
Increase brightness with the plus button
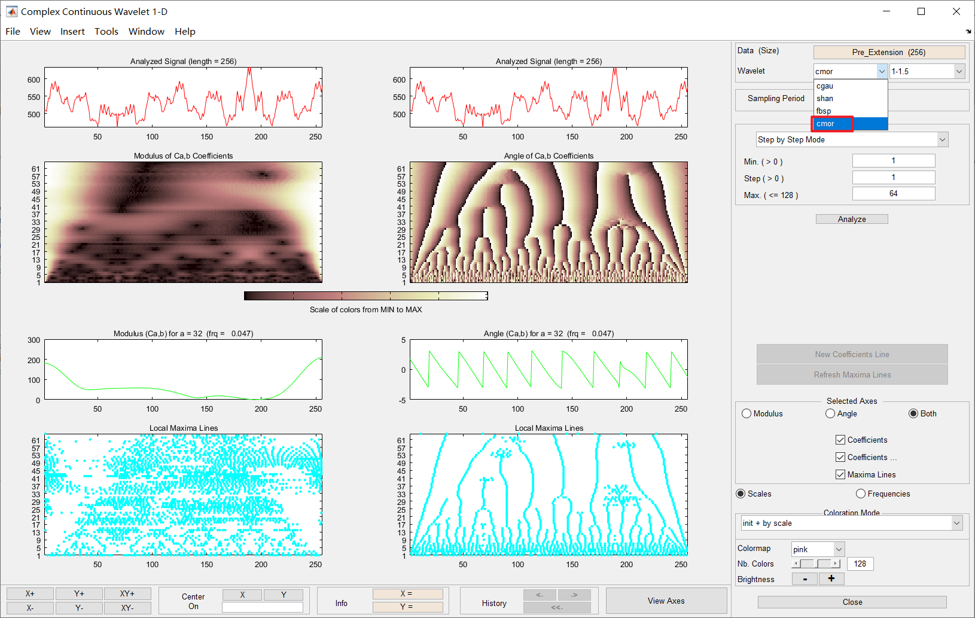pos(831,579)
